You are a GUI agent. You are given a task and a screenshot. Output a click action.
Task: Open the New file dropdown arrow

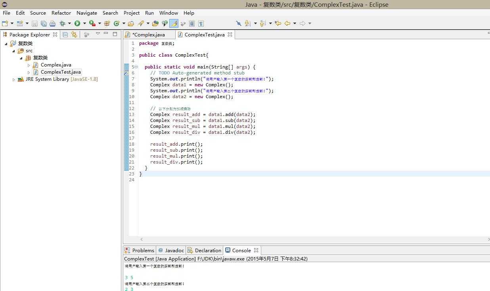[x=12, y=23]
